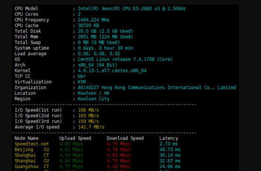Image resolution: width=261 pixels, height=171 pixels.
Task: Click the 'CPU Model' label
Action: point(26,8)
